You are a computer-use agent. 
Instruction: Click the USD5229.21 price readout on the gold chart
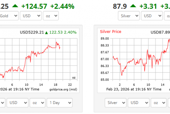coord(32,32)
